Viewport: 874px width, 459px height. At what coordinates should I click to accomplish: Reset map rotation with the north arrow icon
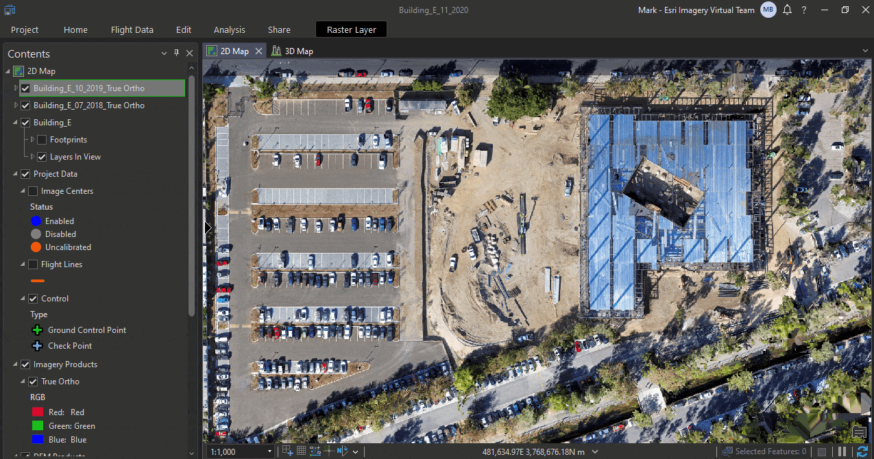[x=343, y=451]
